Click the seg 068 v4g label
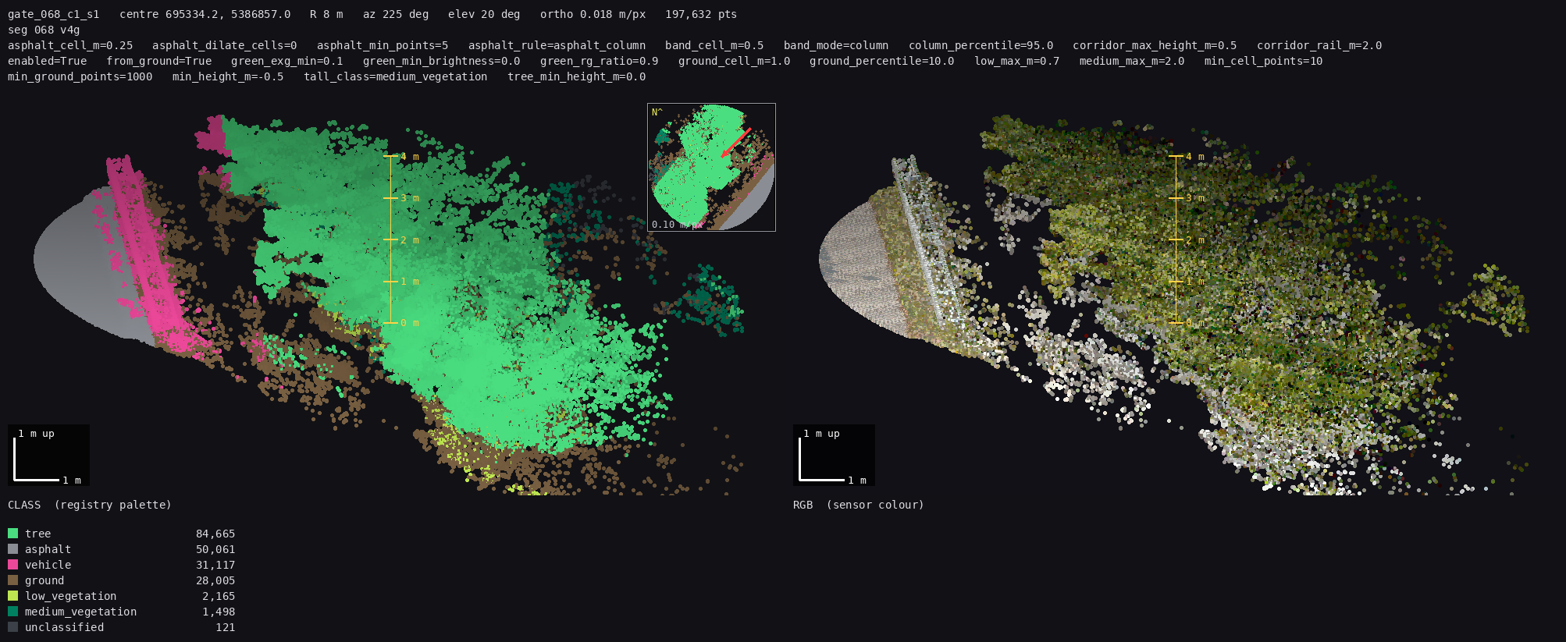 pyautogui.click(x=44, y=30)
